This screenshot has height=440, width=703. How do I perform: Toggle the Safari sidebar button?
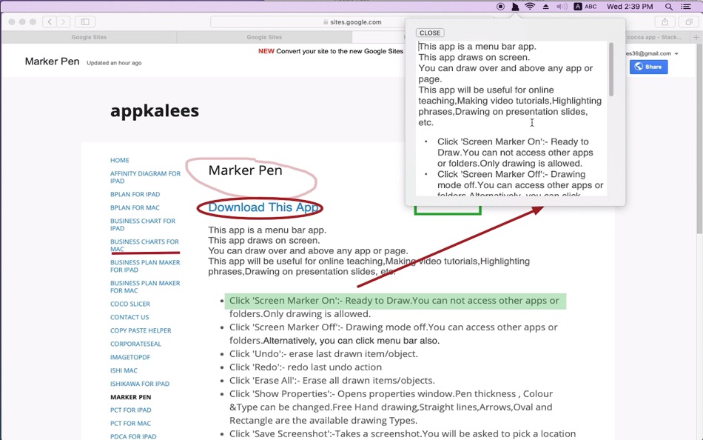85,21
